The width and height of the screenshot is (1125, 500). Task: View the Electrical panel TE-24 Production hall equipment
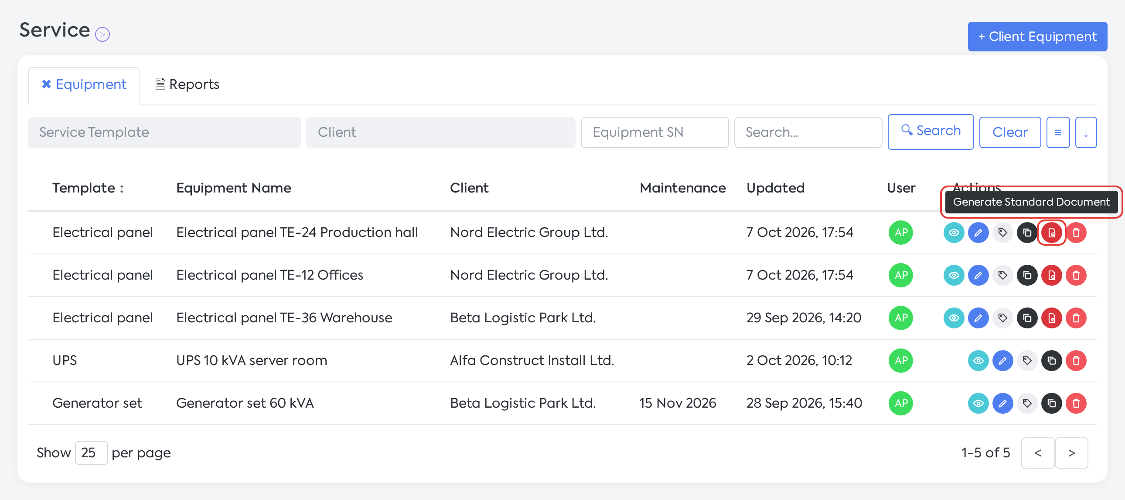click(954, 233)
